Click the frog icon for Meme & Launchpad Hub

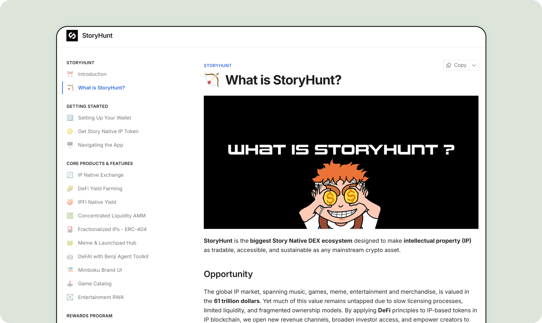point(70,243)
